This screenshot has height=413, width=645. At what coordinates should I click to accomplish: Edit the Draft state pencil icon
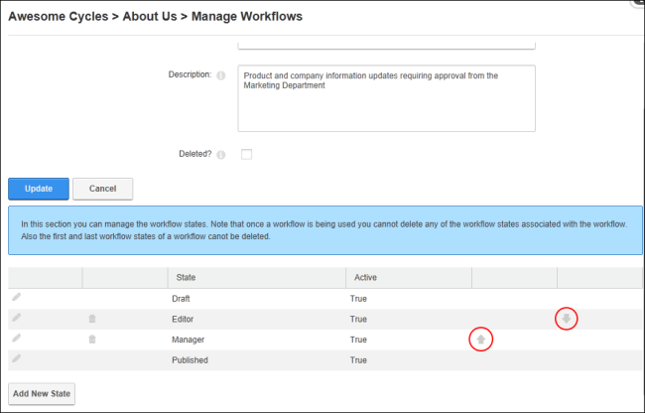tap(16, 297)
